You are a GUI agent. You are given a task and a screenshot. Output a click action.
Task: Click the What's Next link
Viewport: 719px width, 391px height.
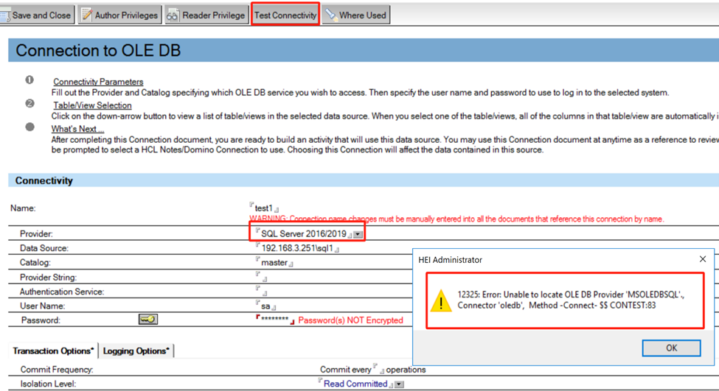pos(77,129)
